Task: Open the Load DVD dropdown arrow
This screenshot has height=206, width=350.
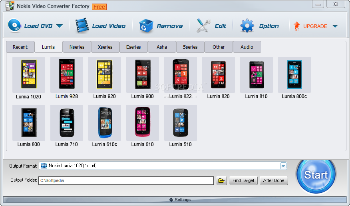Action: (60, 26)
